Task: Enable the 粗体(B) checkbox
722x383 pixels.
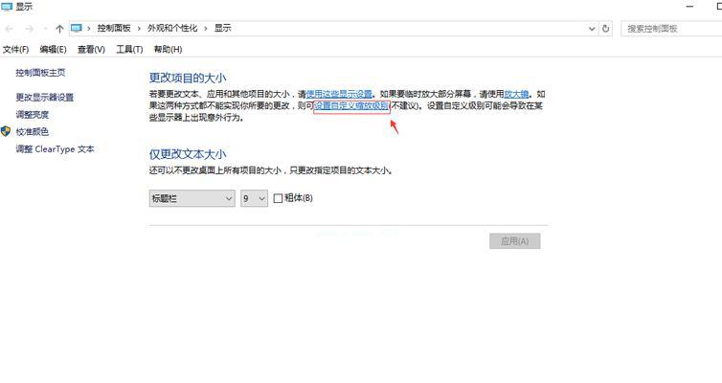Action: point(278,198)
